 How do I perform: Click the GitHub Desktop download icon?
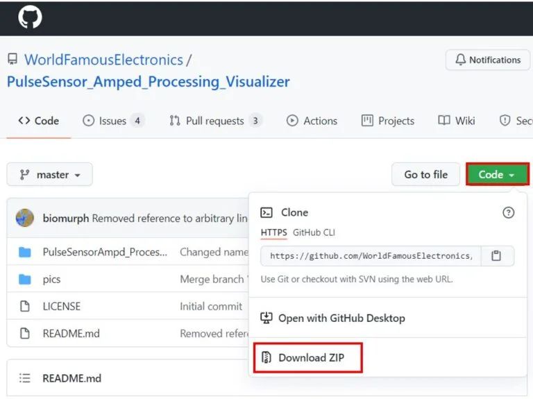tap(266, 318)
